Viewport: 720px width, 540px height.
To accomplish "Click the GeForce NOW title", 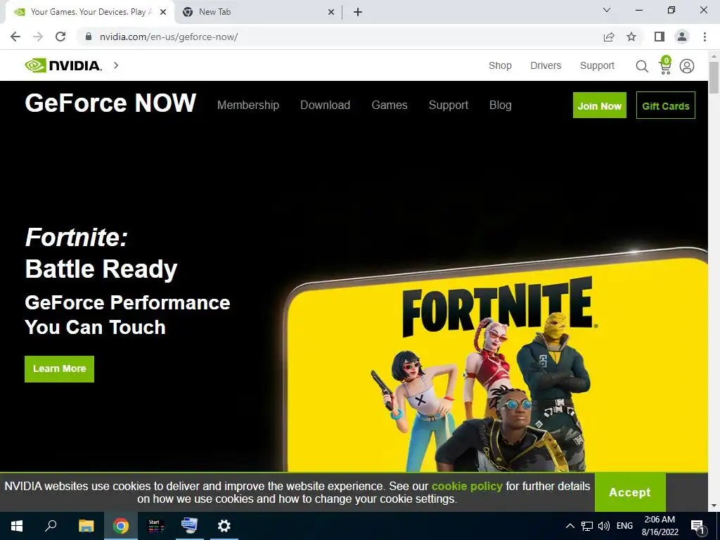I will coord(110,103).
